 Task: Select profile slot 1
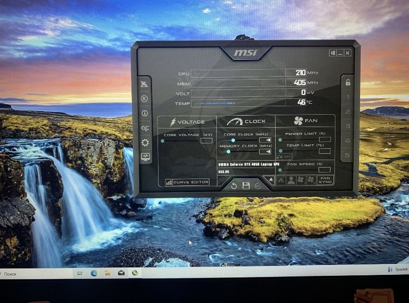click(348, 97)
